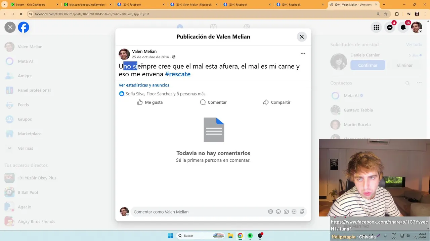Insert an avatar sticker in comment
This screenshot has width=430, height=241.
click(x=270, y=212)
